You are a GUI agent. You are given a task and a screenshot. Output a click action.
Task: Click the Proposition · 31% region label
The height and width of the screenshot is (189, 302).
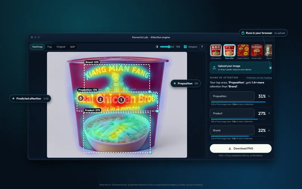point(88,90)
